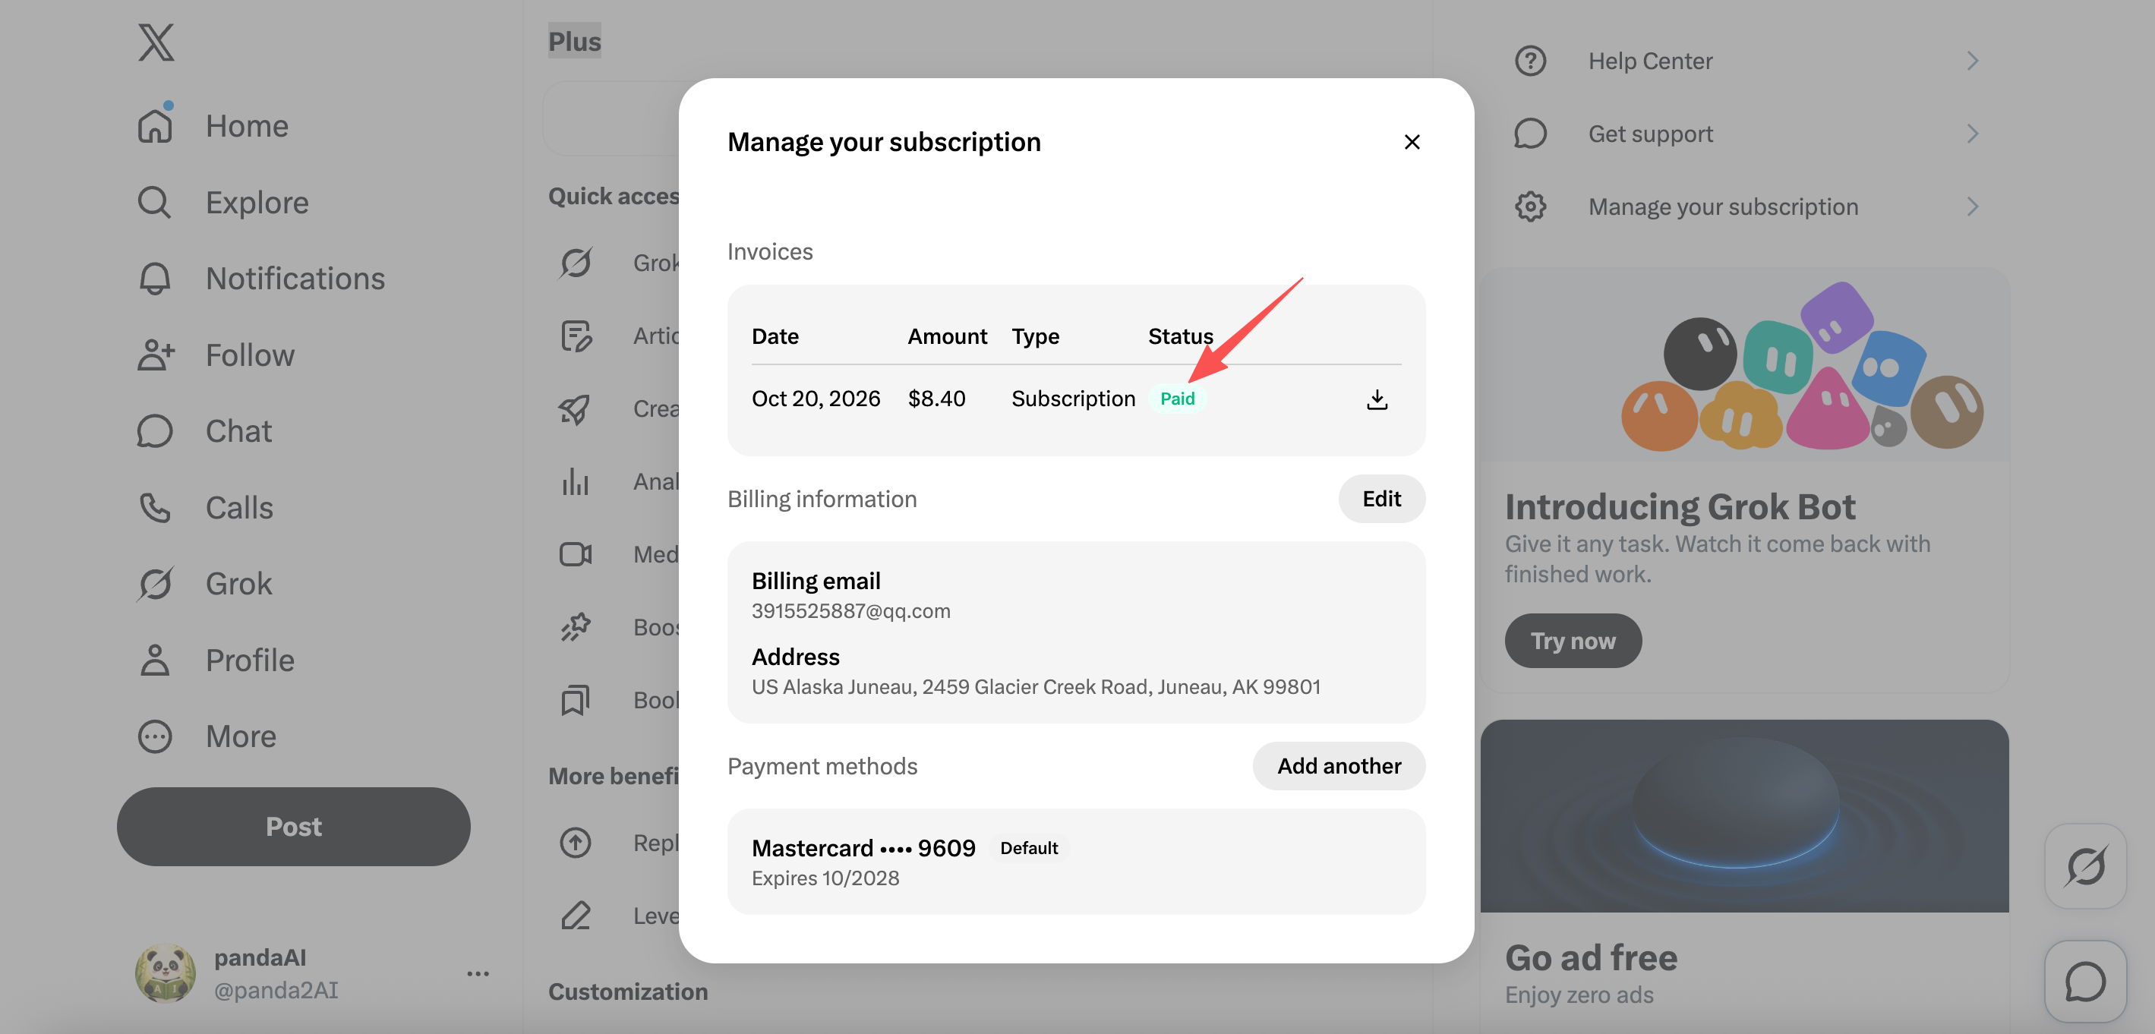This screenshot has width=2155, height=1034.
Task: Click the Paid status badge
Action: (x=1177, y=399)
